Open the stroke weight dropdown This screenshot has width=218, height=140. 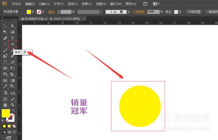[x=73, y=12]
